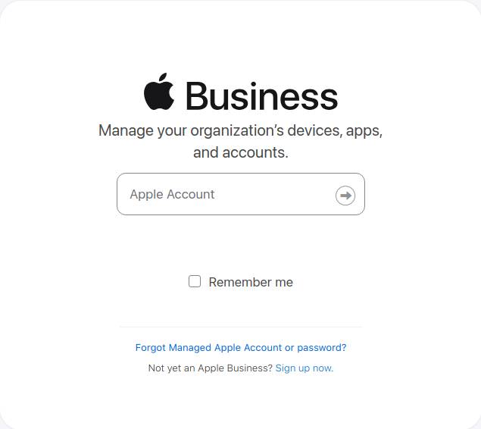481x429 pixels.
Task: Select the black Apple emblem beside Business
Action: [x=159, y=93]
